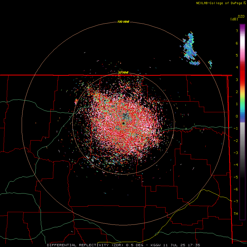The width and height of the screenshot is (247, 247).
Task: Click the 1 value on color scale
Action: [237, 104]
